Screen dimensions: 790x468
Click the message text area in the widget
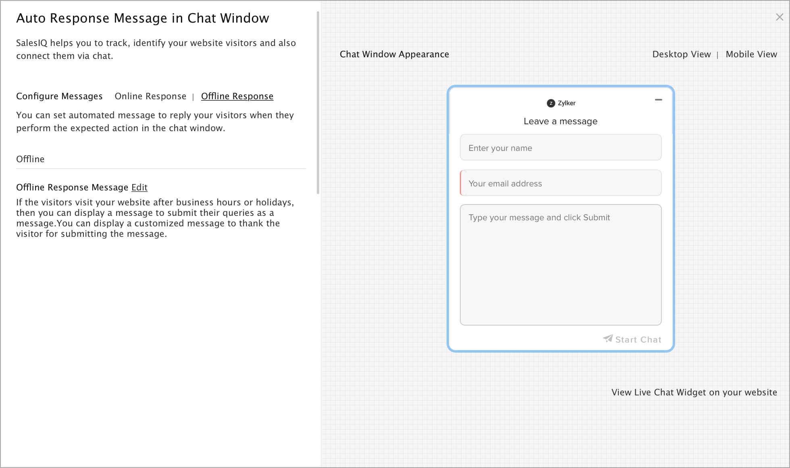coord(561,265)
